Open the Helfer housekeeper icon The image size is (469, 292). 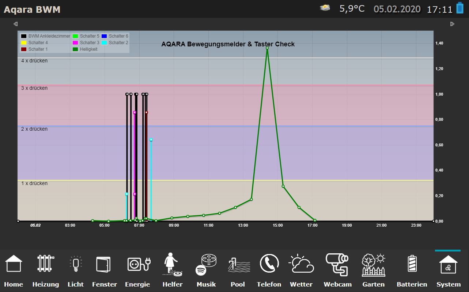(172, 264)
